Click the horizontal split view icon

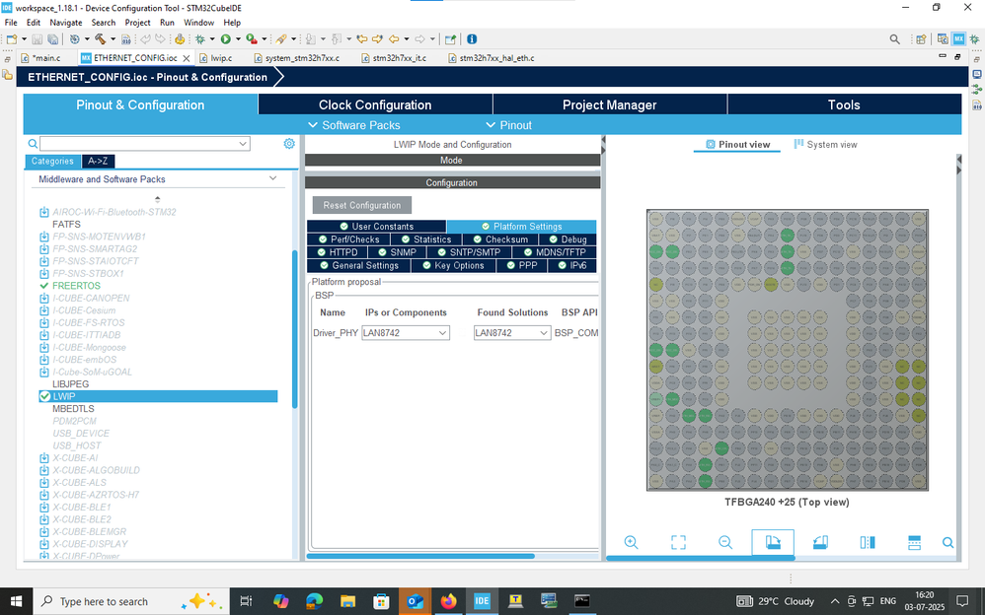click(915, 542)
